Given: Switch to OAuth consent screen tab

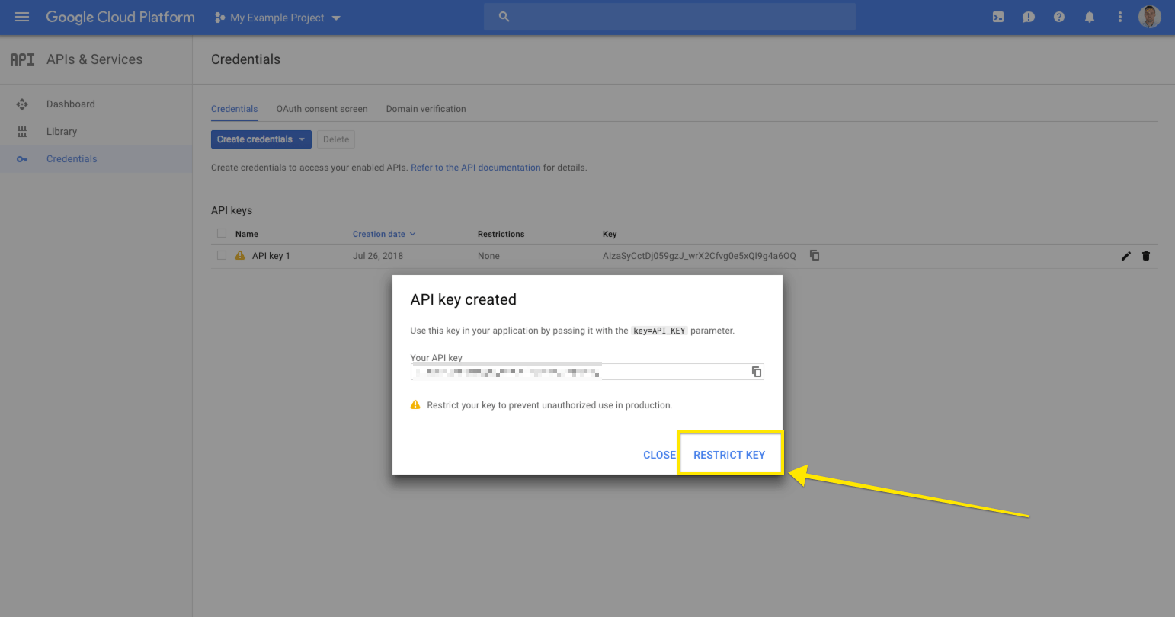Looking at the screenshot, I should click(322, 109).
